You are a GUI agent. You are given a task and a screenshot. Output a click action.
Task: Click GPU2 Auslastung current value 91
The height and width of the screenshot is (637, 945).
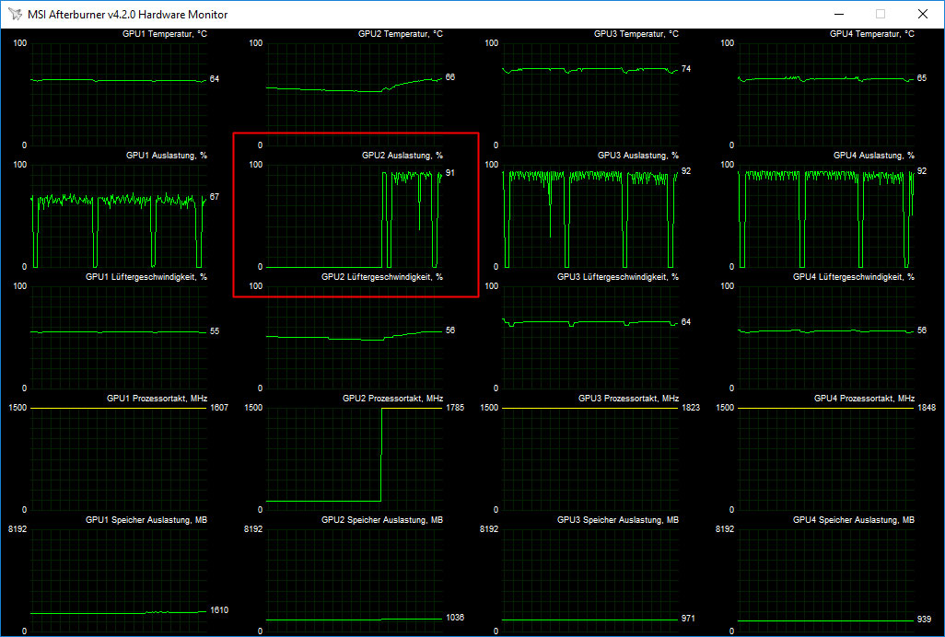click(450, 173)
